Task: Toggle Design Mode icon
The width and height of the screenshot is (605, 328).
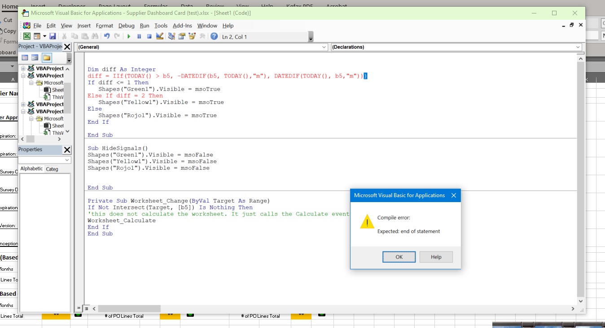Action: [x=160, y=36]
